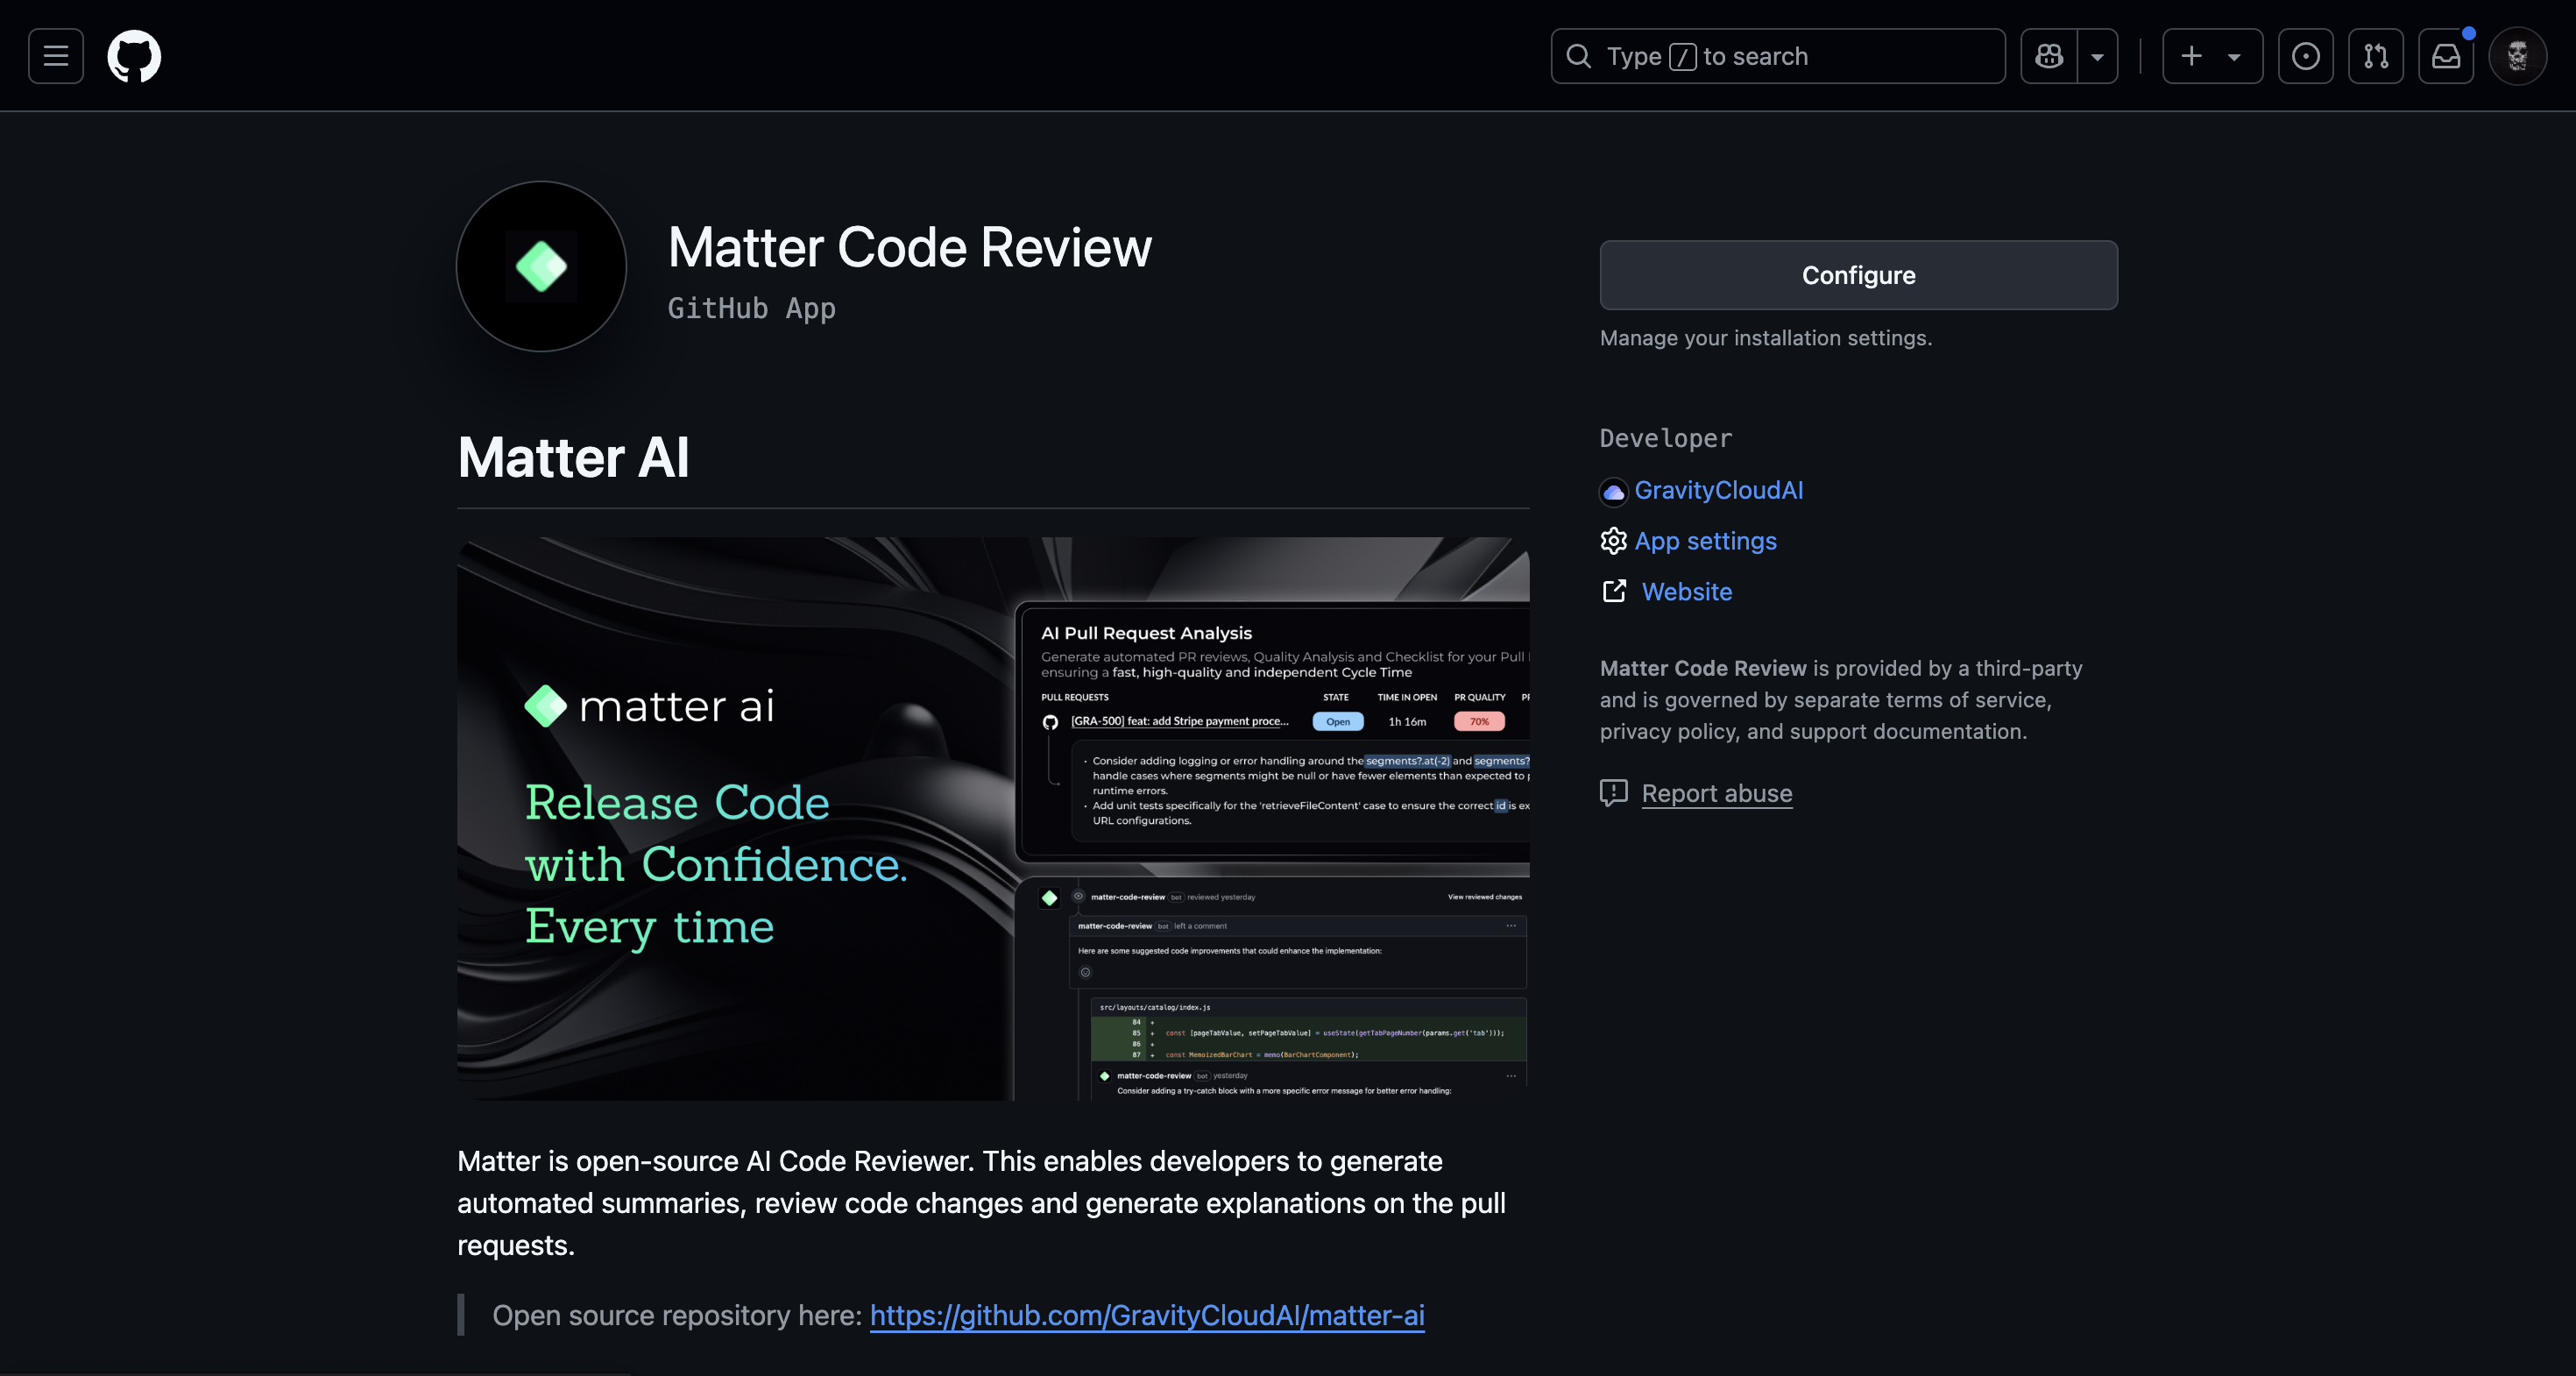The height and width of the screenshot is (1376, 2576).
Task: Open Pull requests from the header icon
Action: 2376,56
